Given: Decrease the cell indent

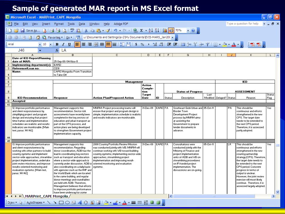Looking at the screenshot, I should 169,44.
